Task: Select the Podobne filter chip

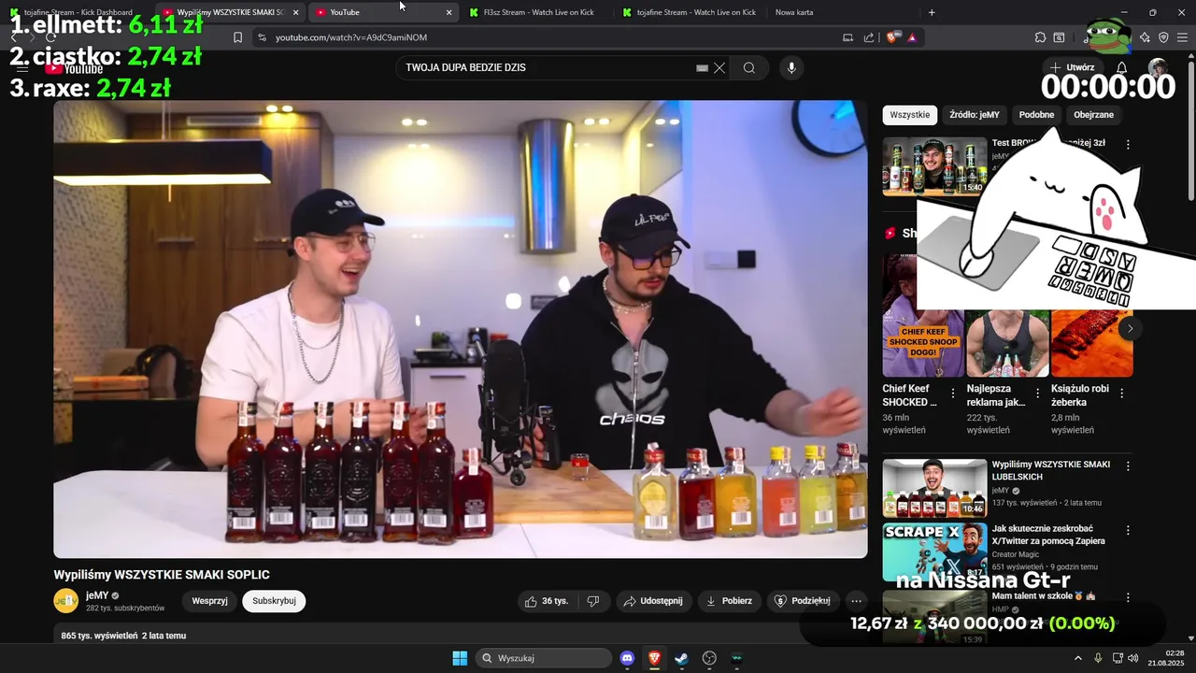Action: click(1036, 115)
